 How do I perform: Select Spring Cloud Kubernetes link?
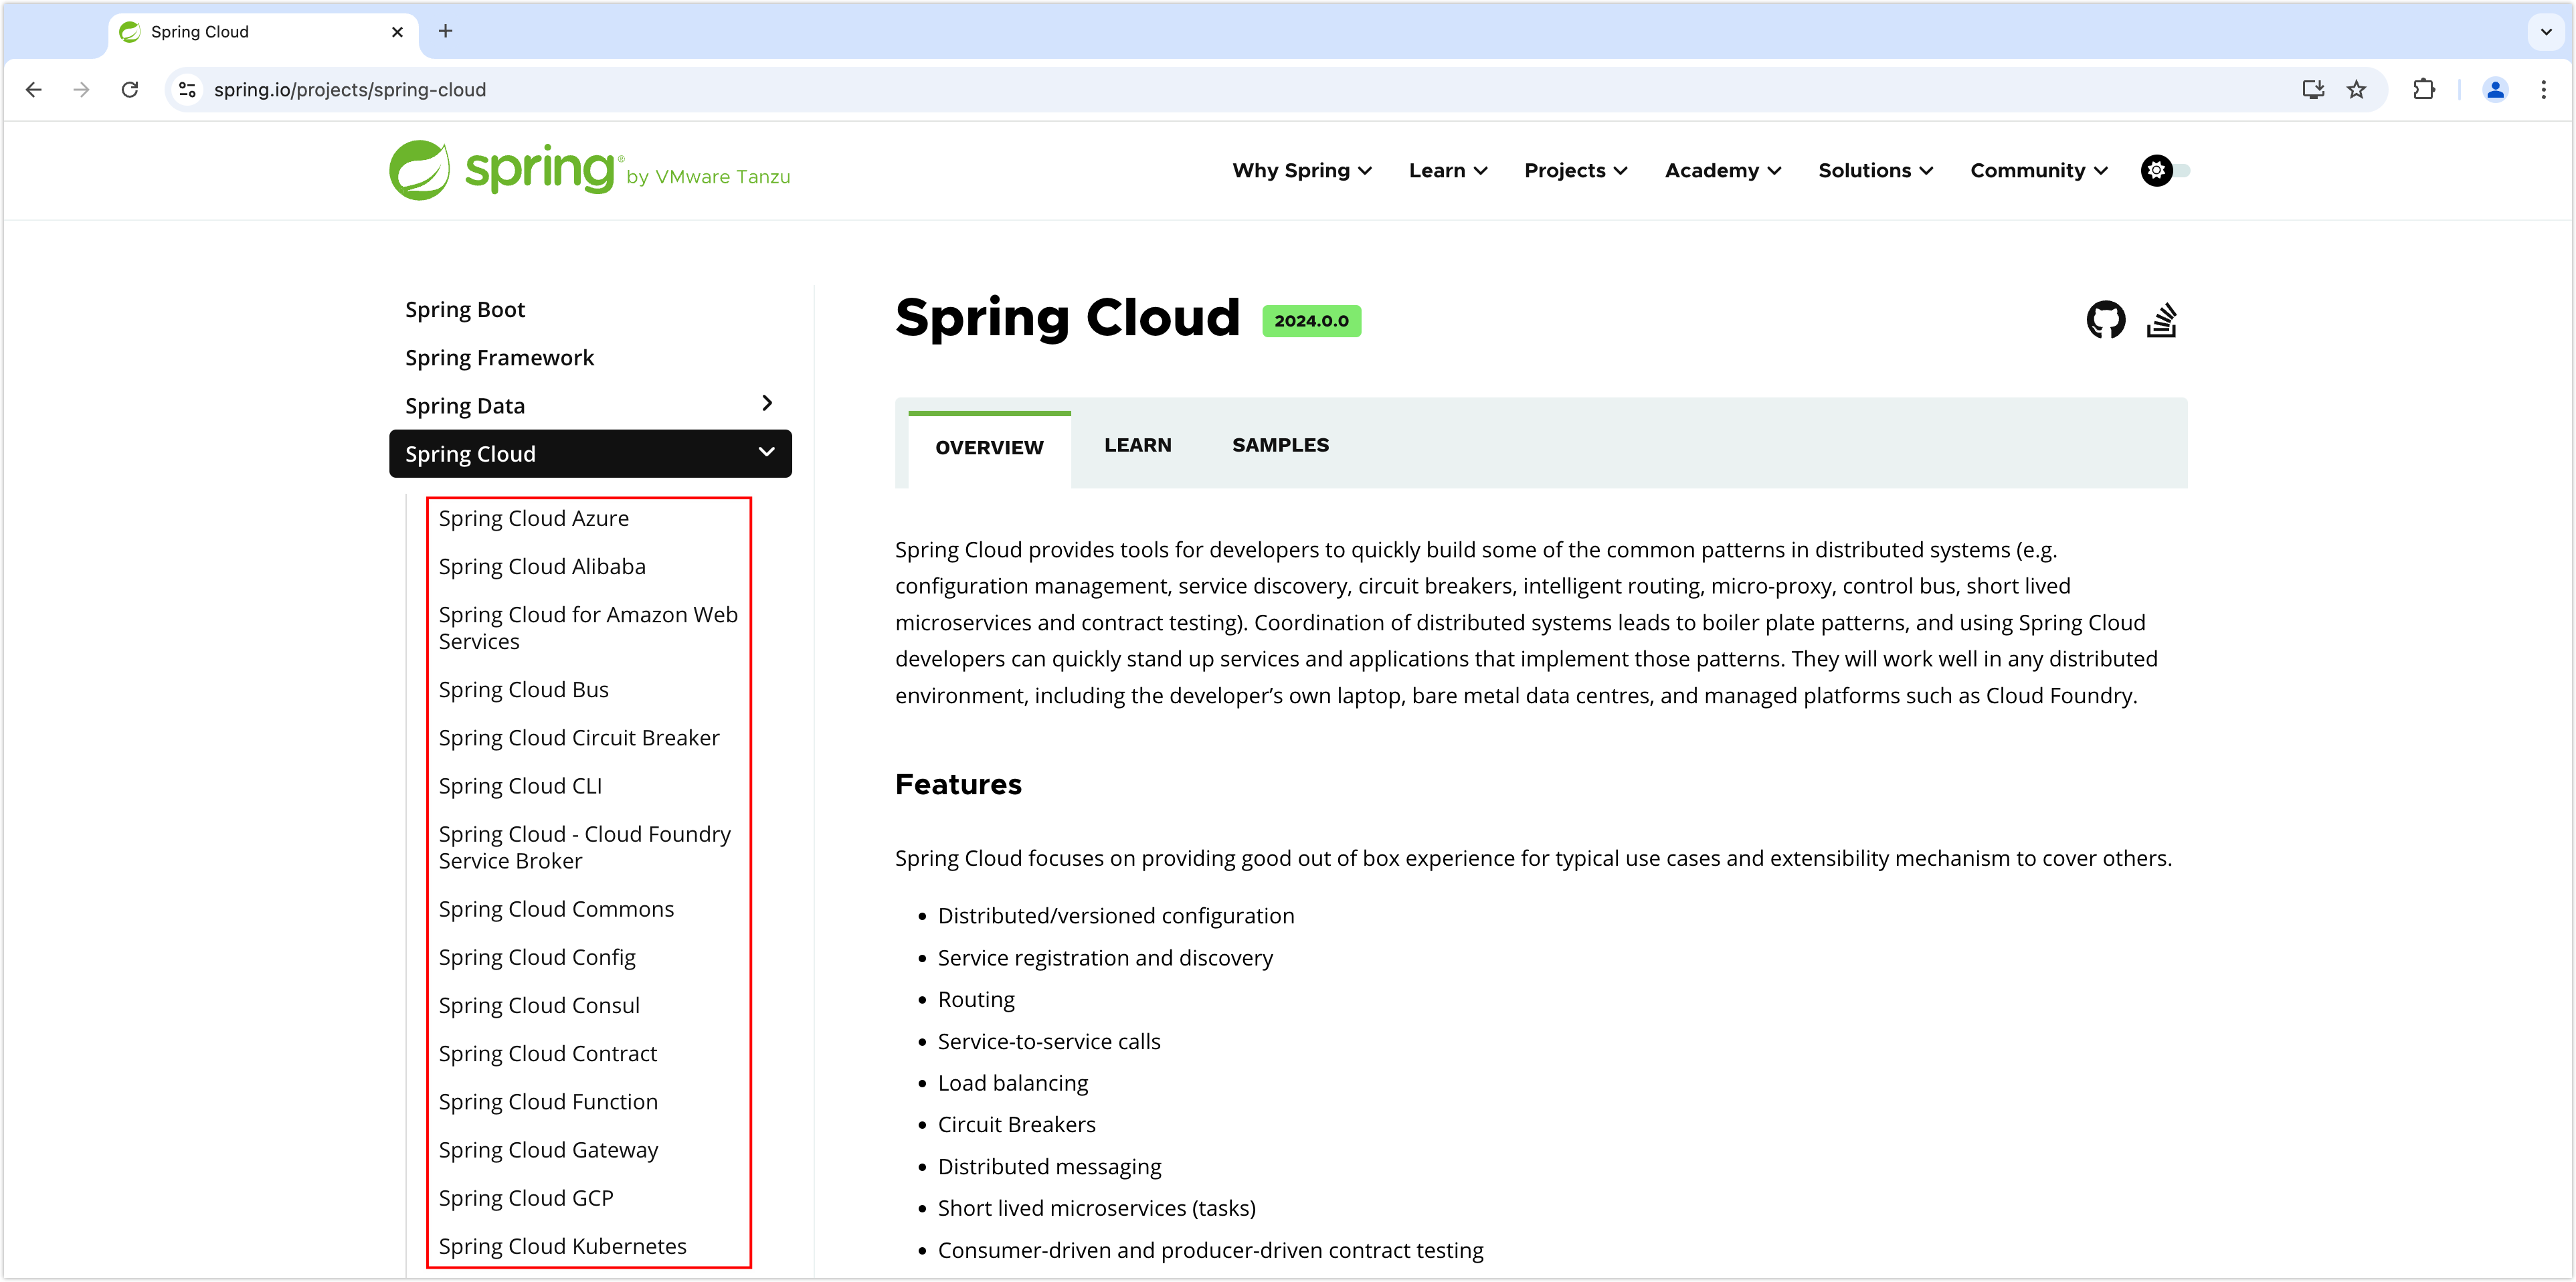[x=562, y=1245]
